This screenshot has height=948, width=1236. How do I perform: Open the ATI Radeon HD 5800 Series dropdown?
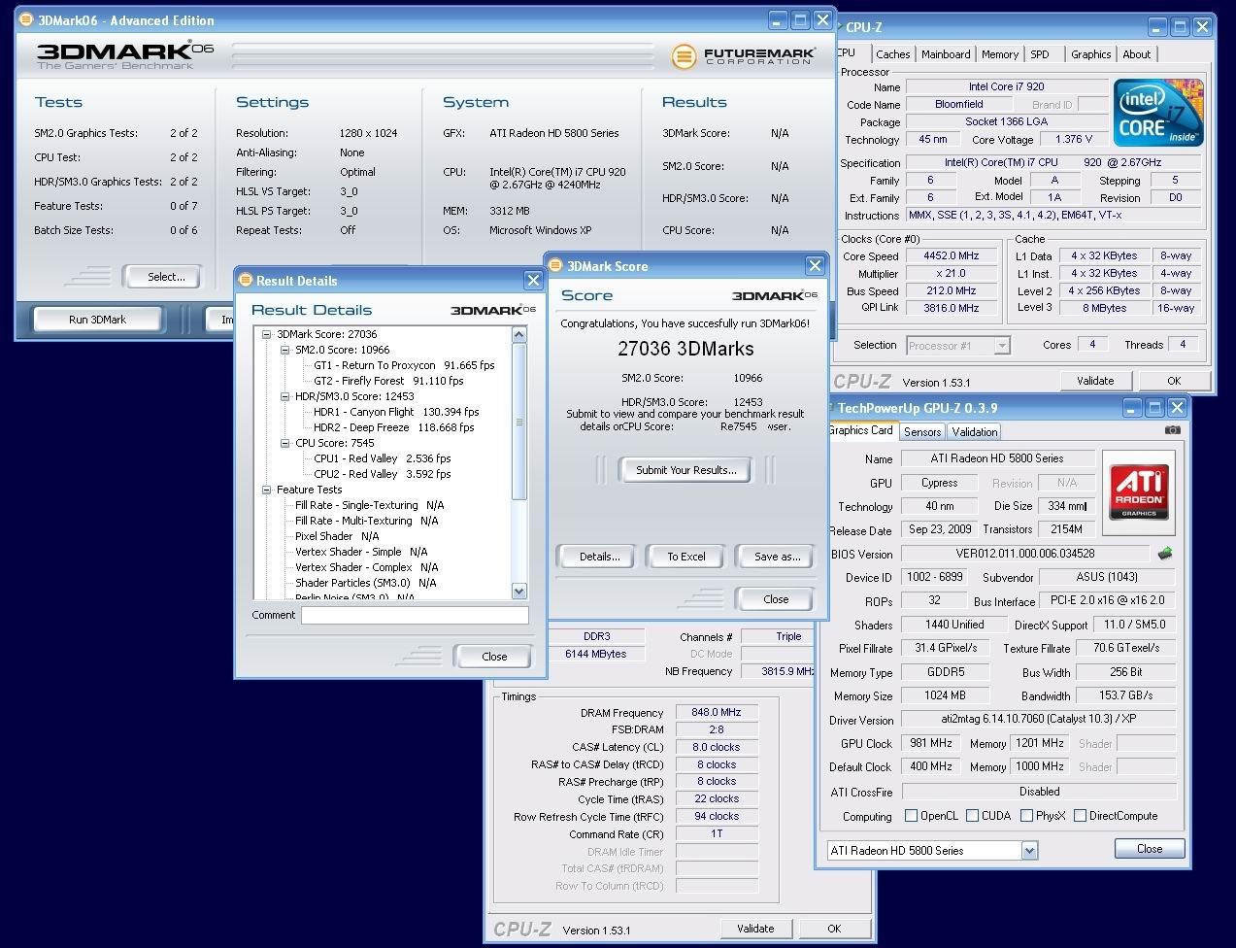[x=1029, y=851]
